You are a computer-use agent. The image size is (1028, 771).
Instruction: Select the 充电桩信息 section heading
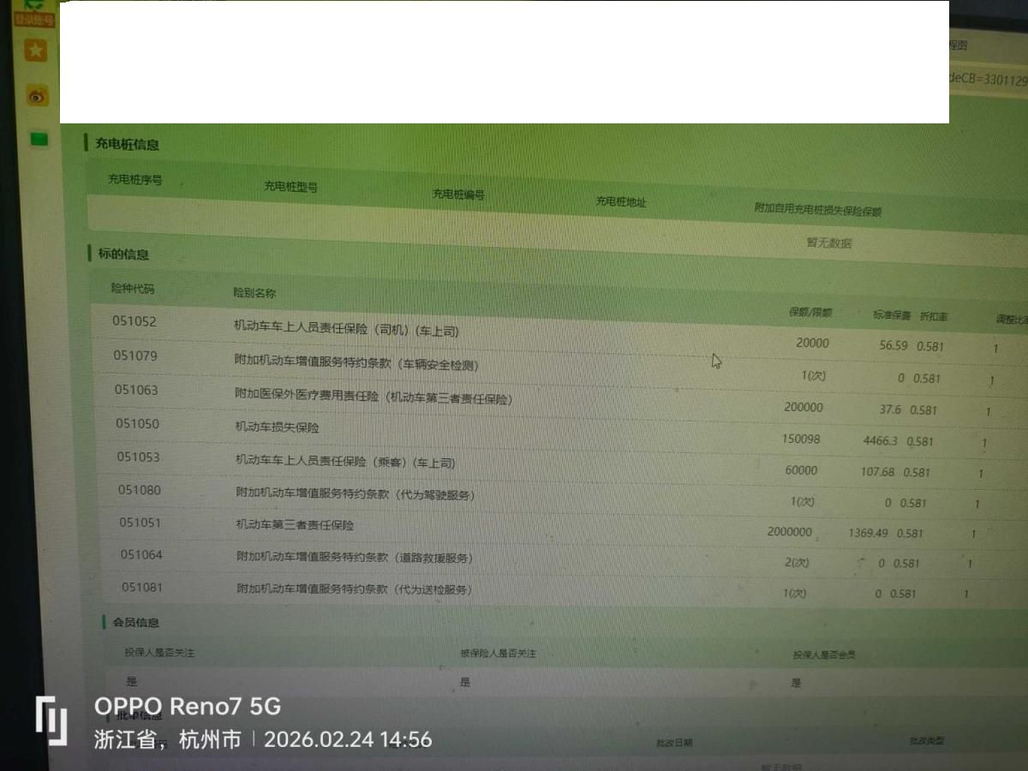tap(127, 145)
